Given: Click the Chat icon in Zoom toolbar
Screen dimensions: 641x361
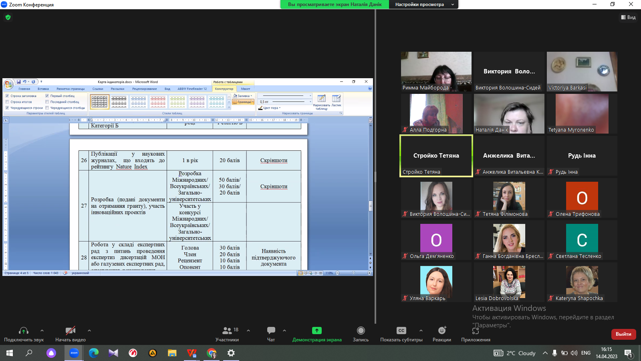Looking at the screenshot, I should pyautogui.click(x=271, y=331).
